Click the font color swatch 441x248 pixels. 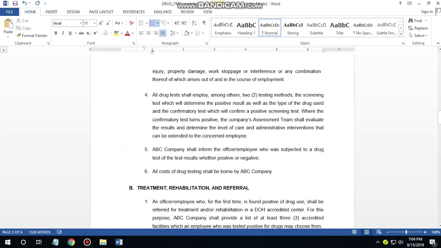tap(127, 33)
